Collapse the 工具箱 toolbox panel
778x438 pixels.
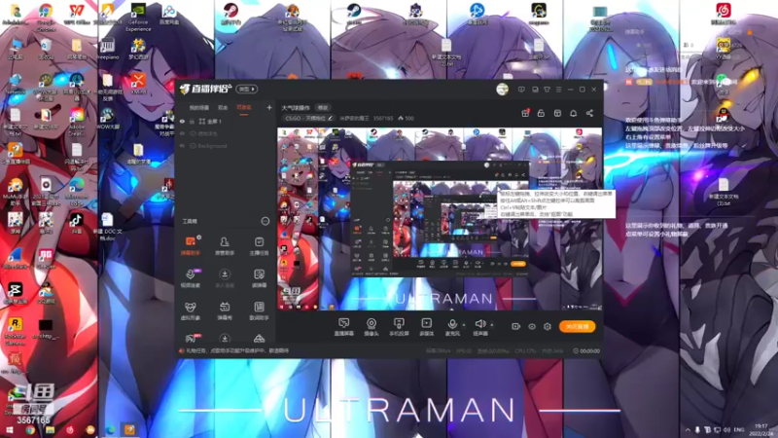[265, 221]
